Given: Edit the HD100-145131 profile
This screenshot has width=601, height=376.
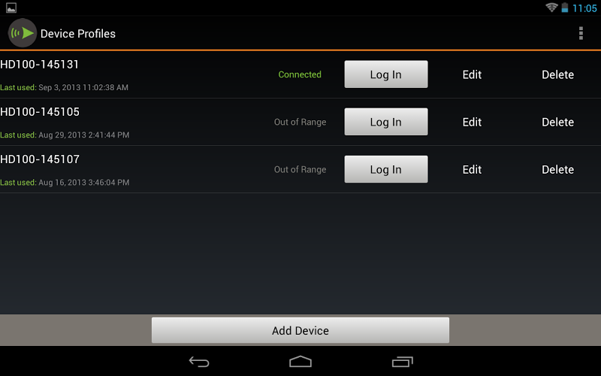Looking at the screenshot, I should [x=472, y=74].
